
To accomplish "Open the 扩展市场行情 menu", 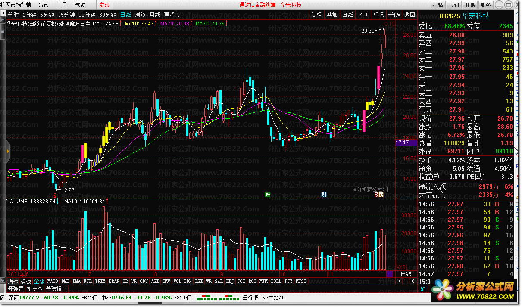I will [x=16, y=5].
